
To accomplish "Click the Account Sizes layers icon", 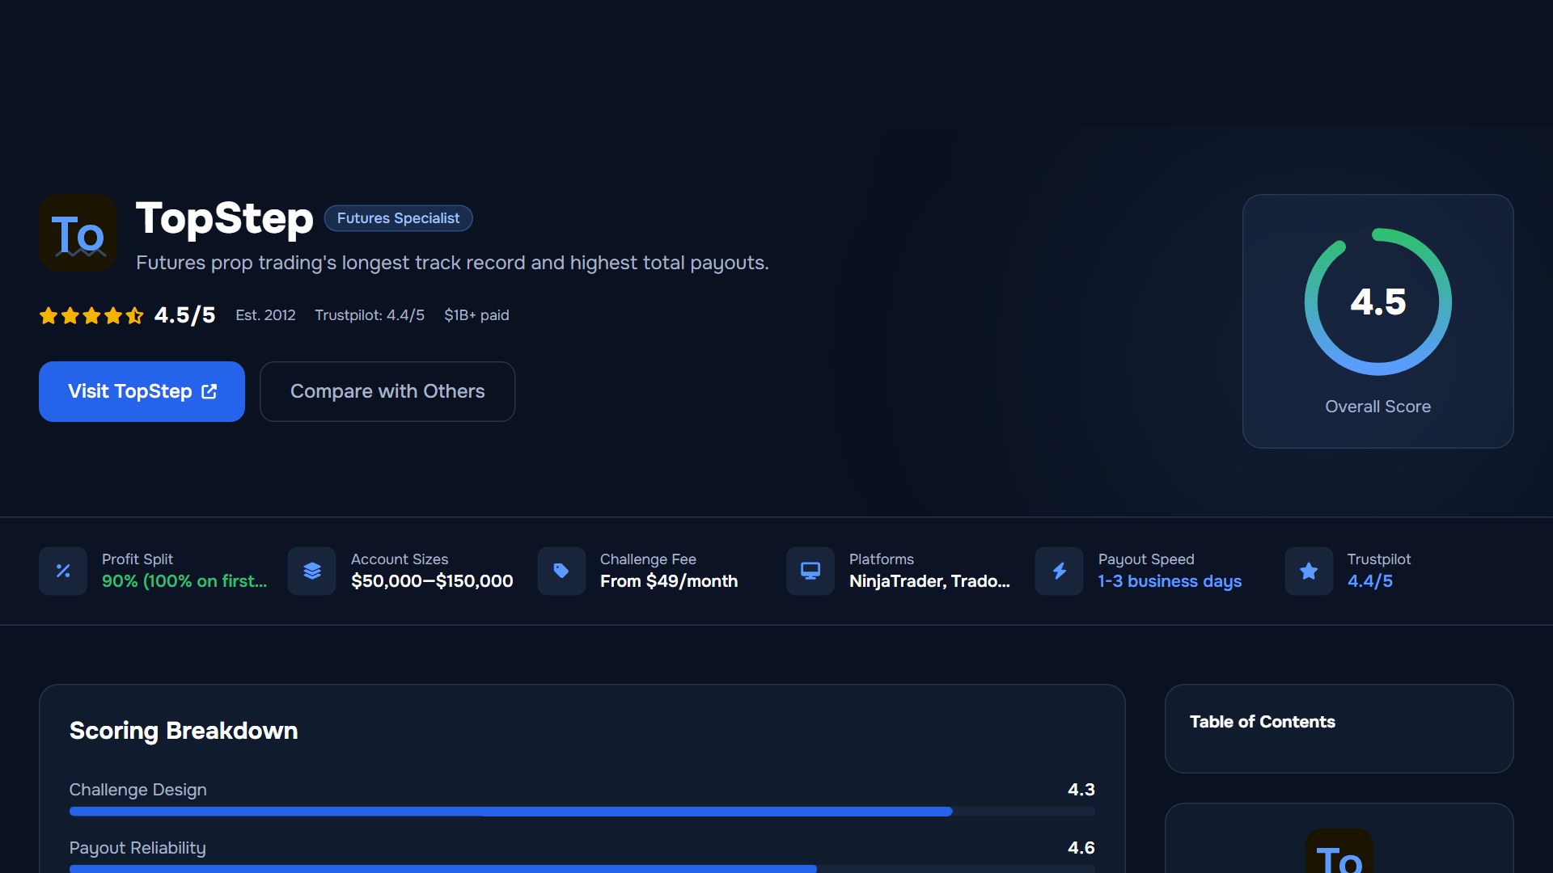I will pos(312,571).
